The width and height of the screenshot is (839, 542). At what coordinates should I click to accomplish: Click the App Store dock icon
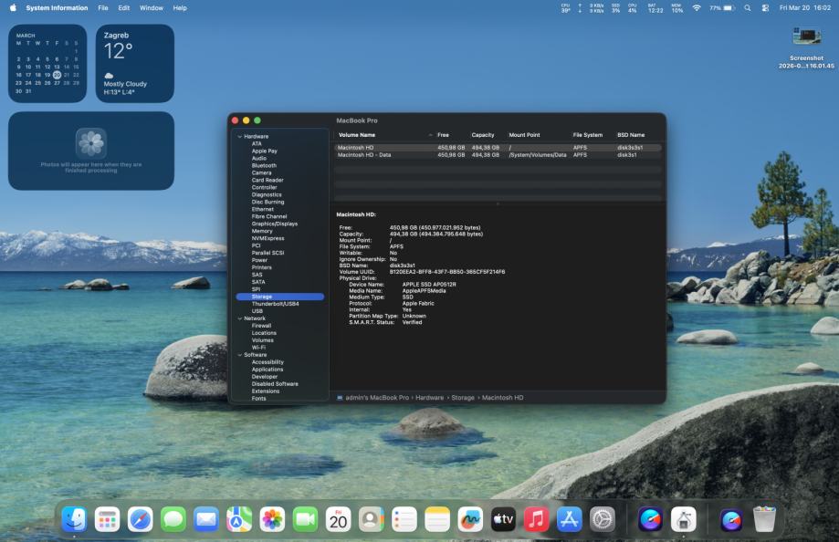tap(570, 519)
